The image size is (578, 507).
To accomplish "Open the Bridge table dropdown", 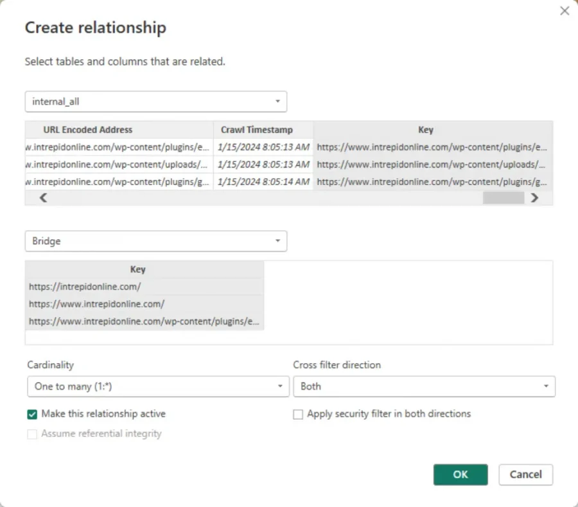I will coord(156,241).
